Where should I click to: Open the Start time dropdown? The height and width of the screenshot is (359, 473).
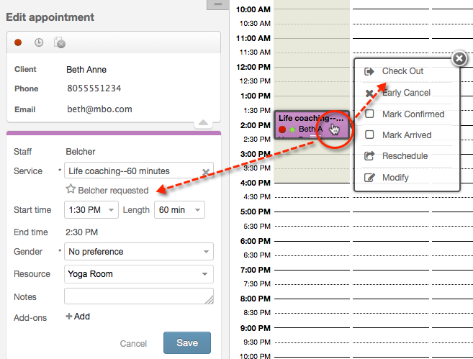[x=91, y=210]
